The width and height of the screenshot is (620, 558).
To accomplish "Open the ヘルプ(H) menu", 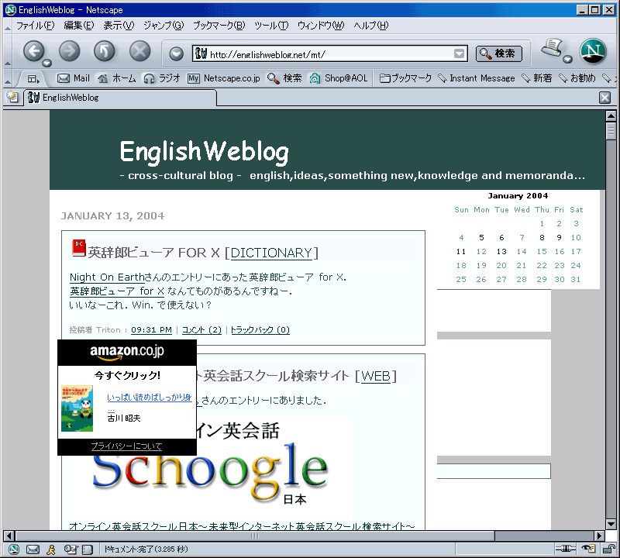I will [371, 26].
